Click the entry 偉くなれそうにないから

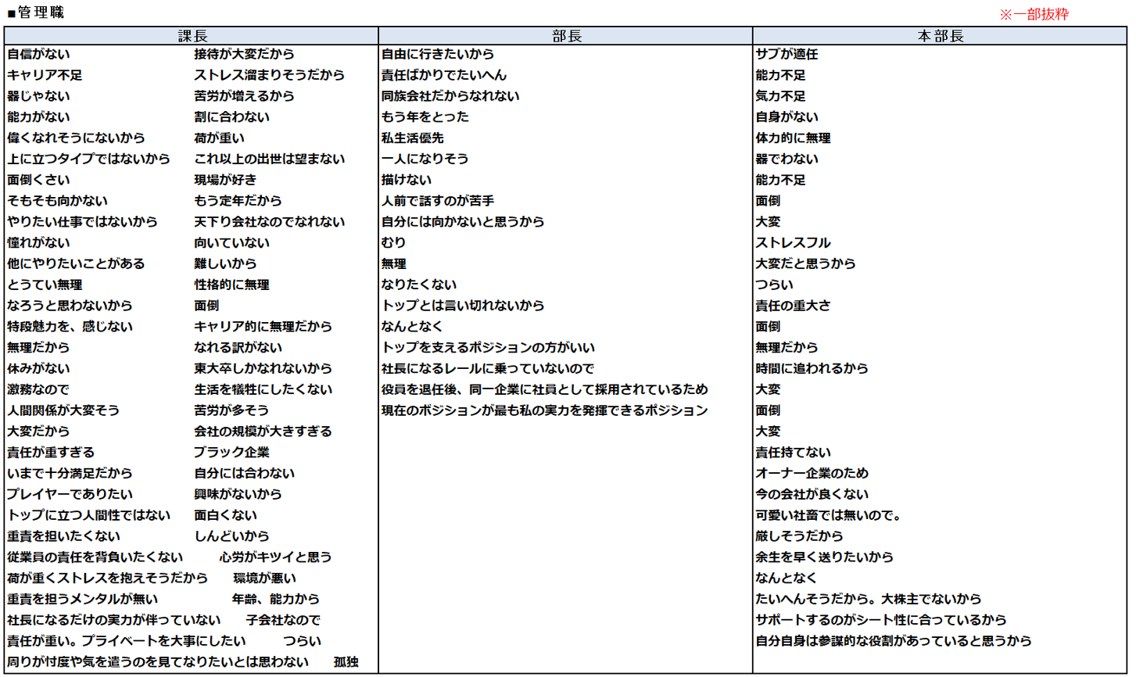(76, 138)
